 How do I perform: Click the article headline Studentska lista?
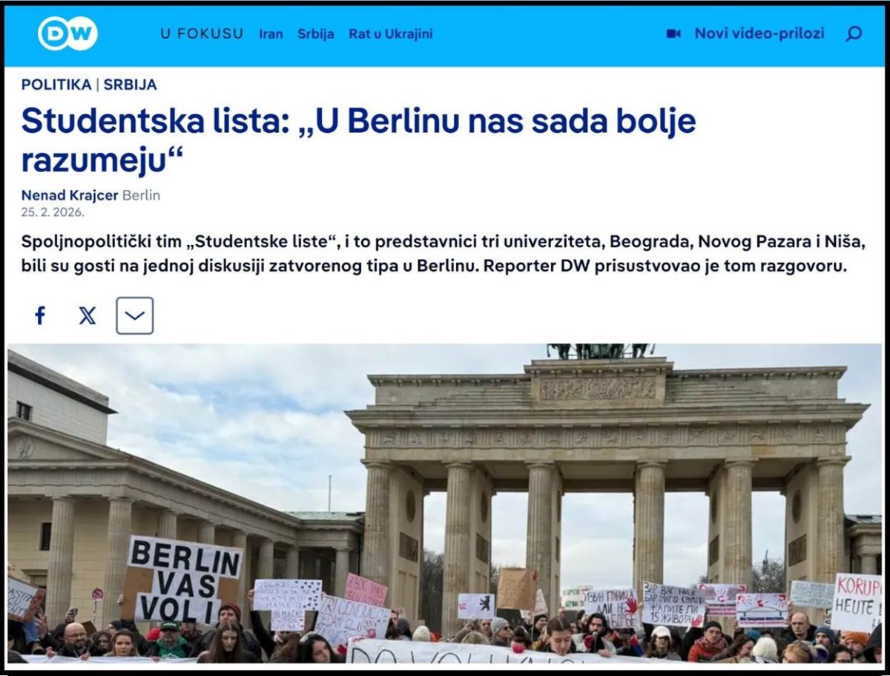pos(359,140)
